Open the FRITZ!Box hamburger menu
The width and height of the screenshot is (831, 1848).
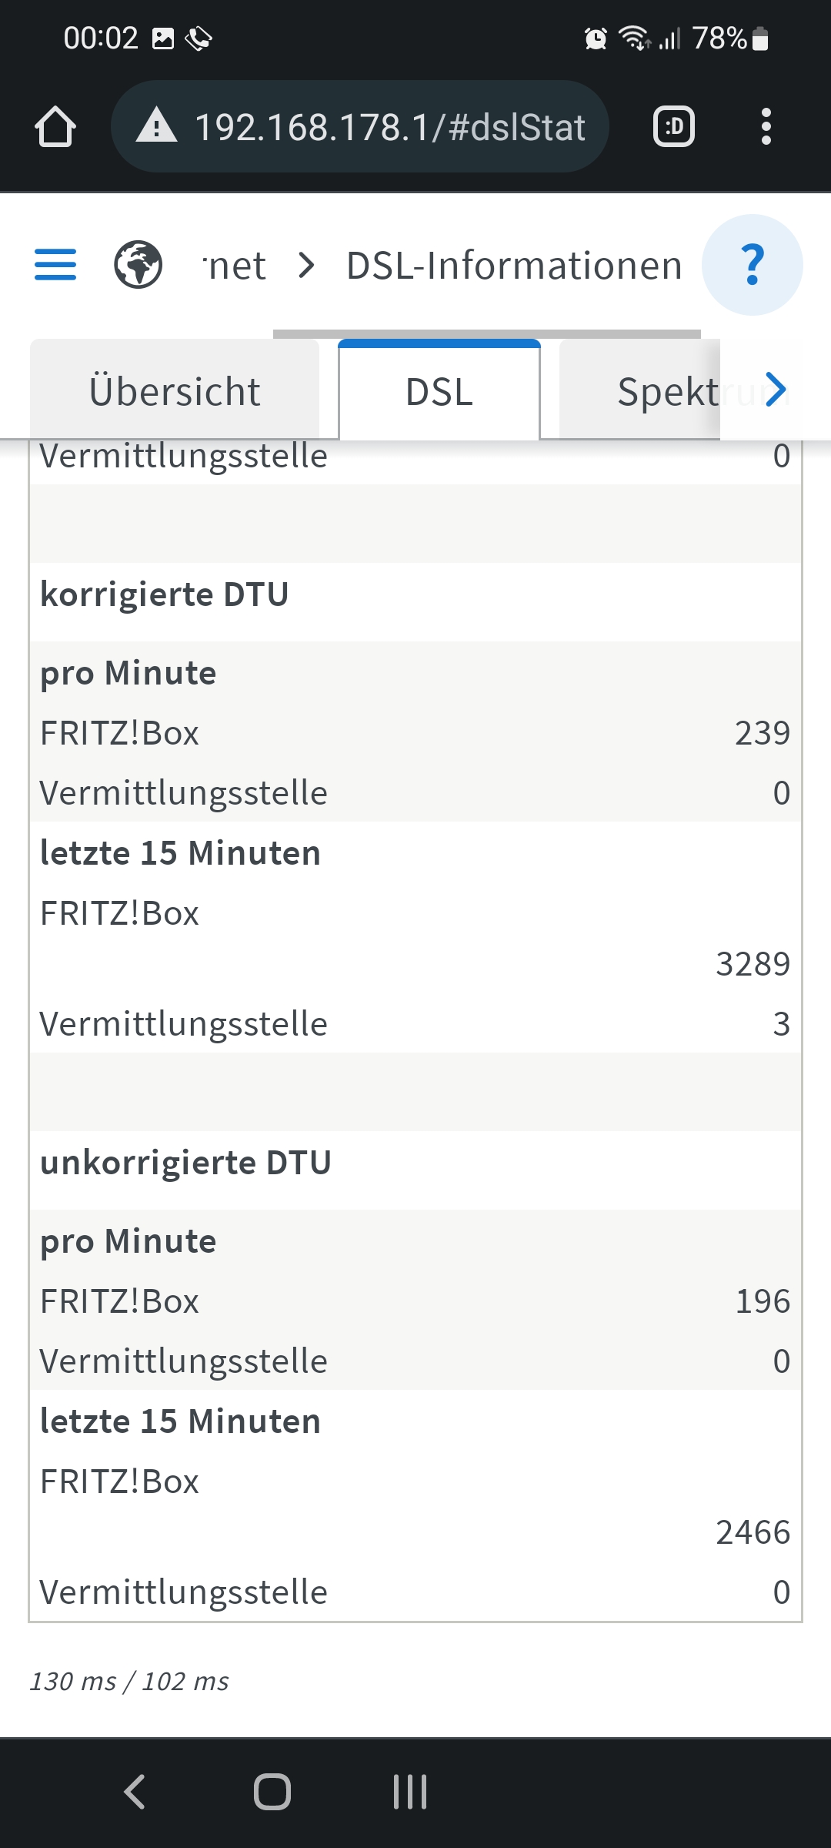[x=55, y=265]
